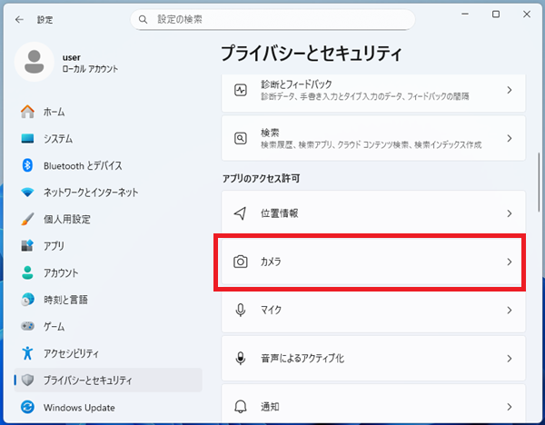545x425 pixels.
Task: Click the ゲーム sidebar label
Action: click(54, 326)
